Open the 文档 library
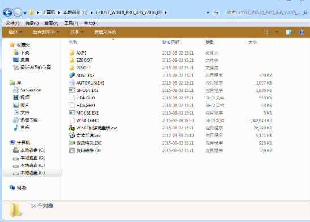 [21, 112]
